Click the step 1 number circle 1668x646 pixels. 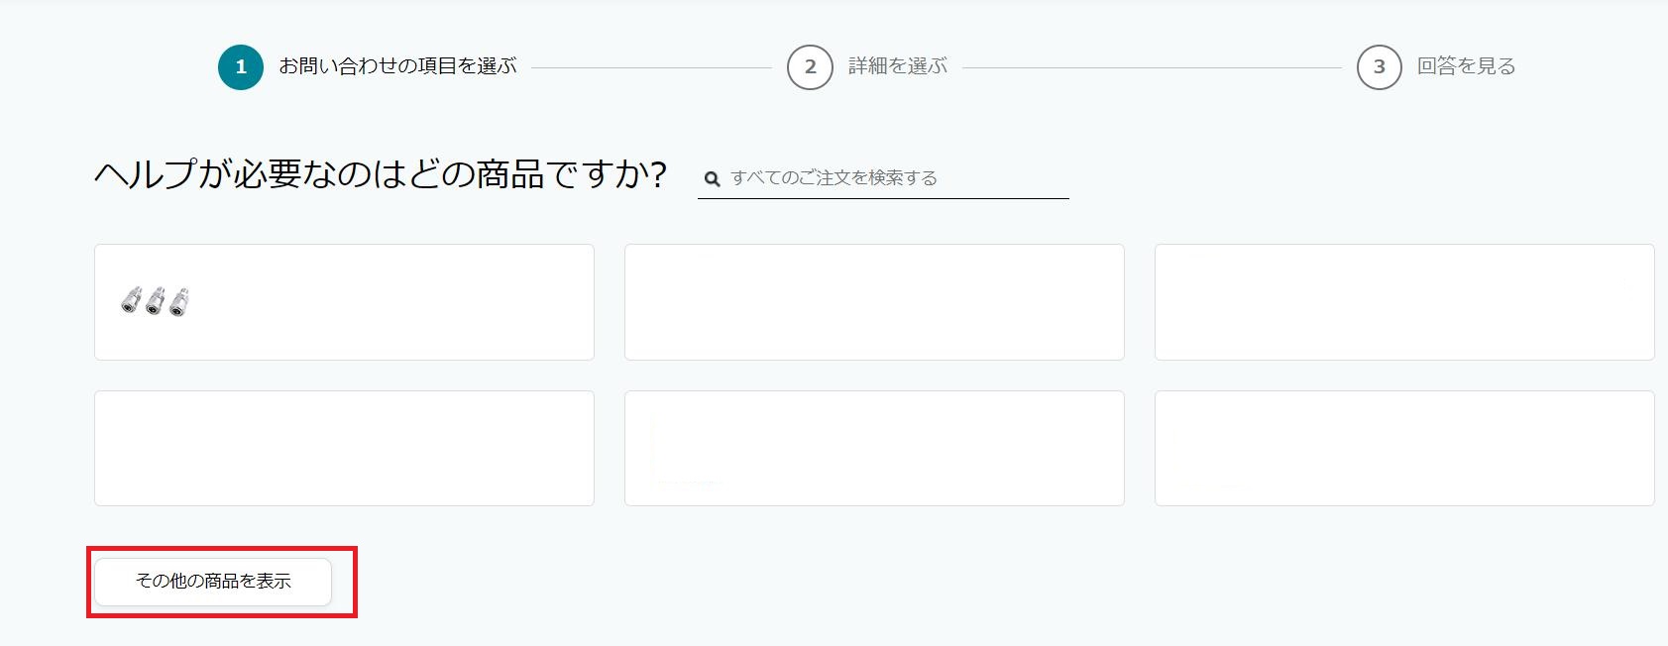(x=241, y=67)
